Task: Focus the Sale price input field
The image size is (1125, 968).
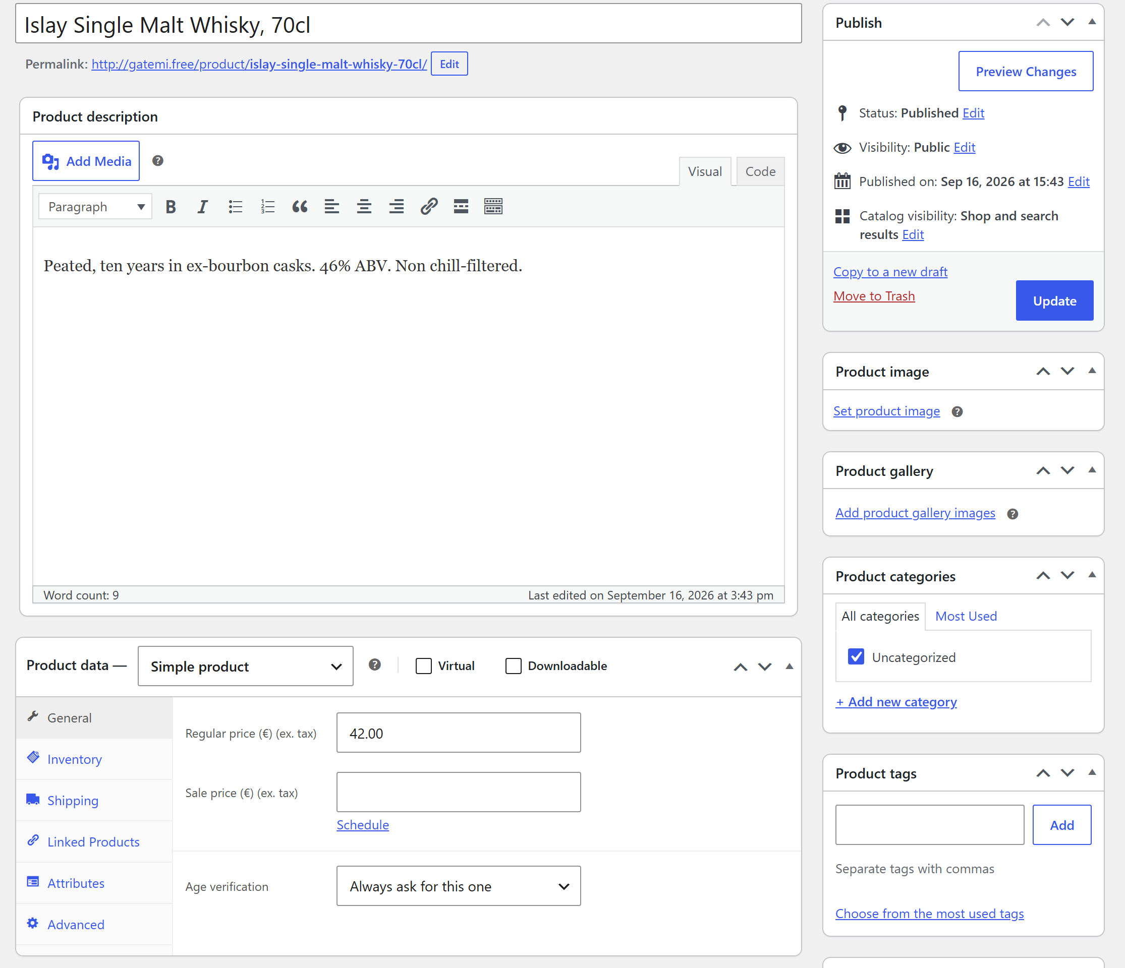Action: [x=459, y=792]
